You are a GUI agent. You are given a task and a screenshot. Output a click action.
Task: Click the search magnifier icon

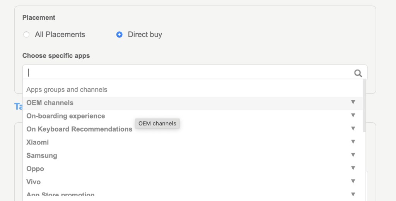(358, 73)
